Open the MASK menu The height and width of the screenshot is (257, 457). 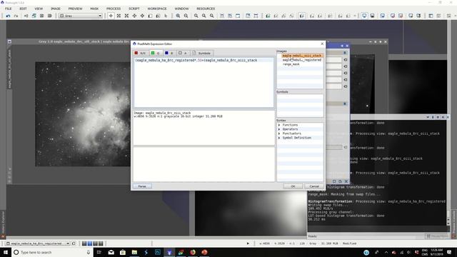coord(94,9)
